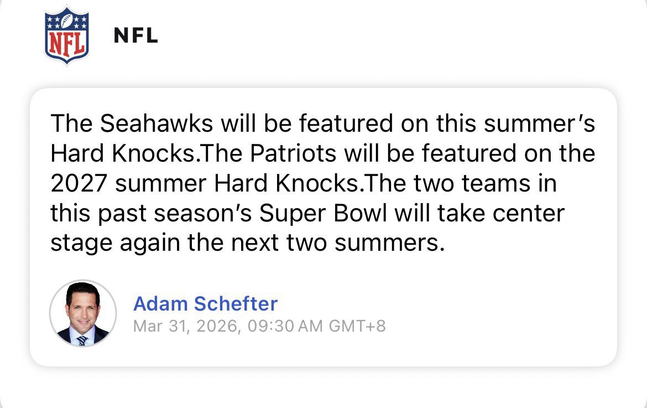
Task: Click the blank card area right of the timestamp
Action: pyautogui.click(x=498, y=326)
